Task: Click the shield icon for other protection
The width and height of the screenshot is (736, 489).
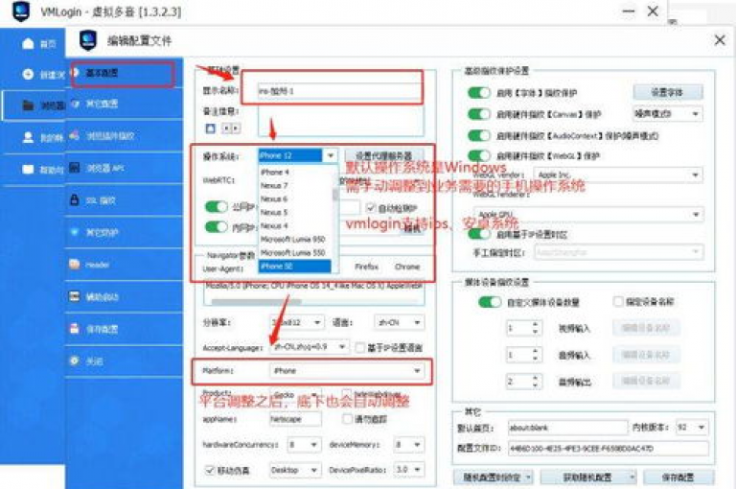Action: click(x=74, y=232)
